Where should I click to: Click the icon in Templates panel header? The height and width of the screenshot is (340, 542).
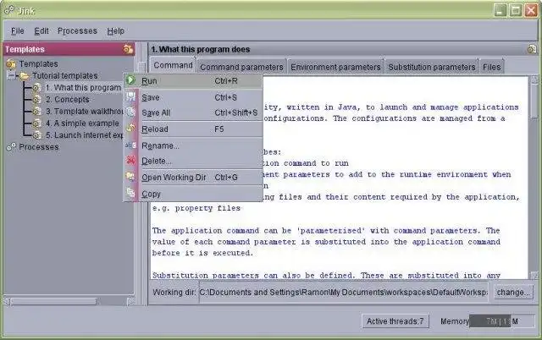click(x=128, y=49)
